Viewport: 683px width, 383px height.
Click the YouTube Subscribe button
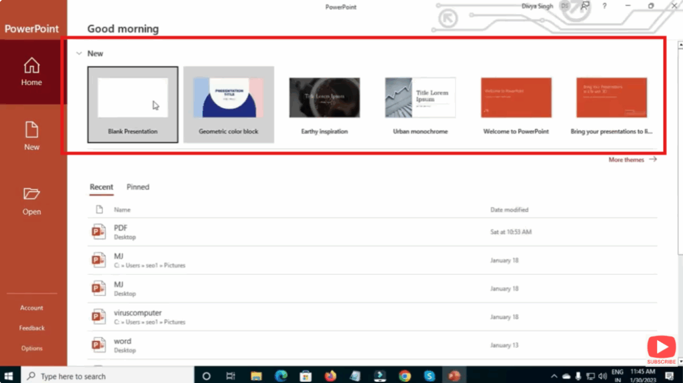(661, 350)
